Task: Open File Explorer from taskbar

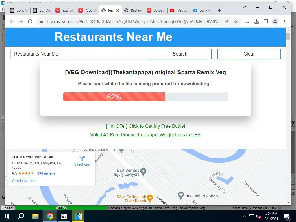Action: pyautogui.click(x=35, y=216)
